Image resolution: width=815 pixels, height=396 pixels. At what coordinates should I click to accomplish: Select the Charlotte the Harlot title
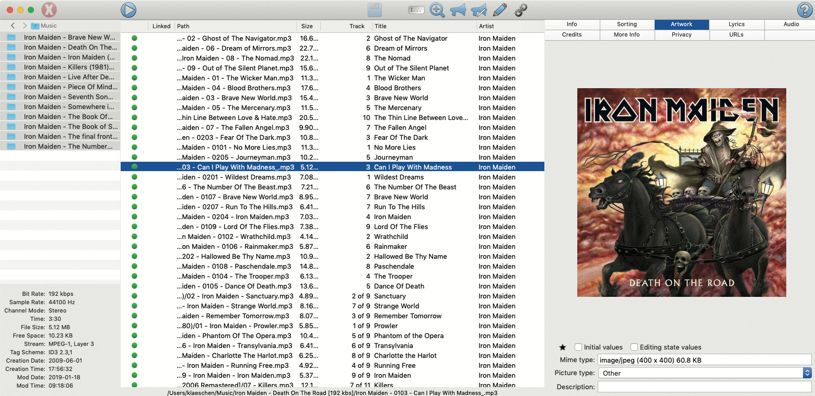click(405, 356)
